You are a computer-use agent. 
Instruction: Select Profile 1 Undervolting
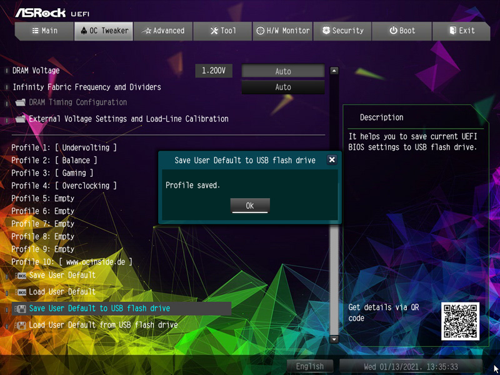click(x=64, y=147)
